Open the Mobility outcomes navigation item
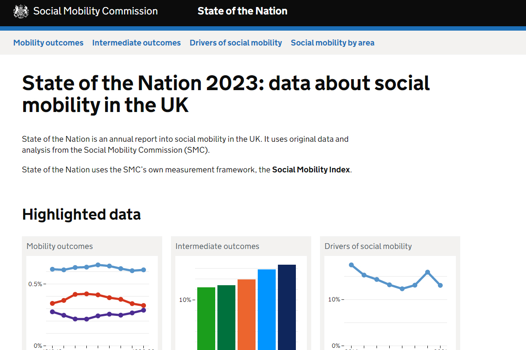Viewport: 526px width, 350px height. click(x=48, y=43)
